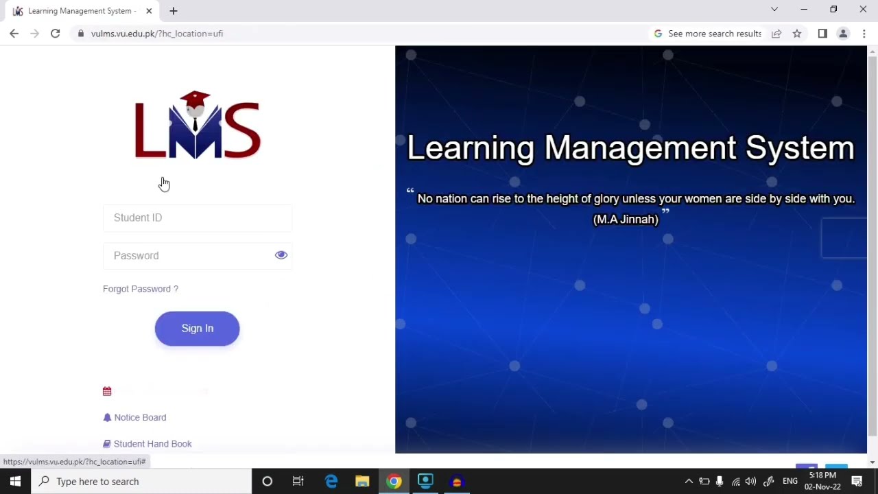Toggle password visibility eye icon
Image resolution: width=878 pixels, height=494 pixels.
pyautogui.click(x=281, y=255)
